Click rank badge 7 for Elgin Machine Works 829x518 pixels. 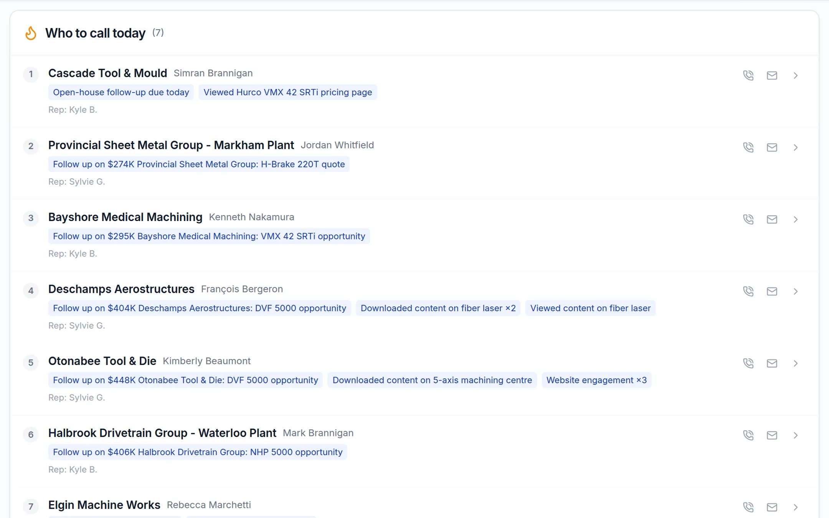(31, 506)
